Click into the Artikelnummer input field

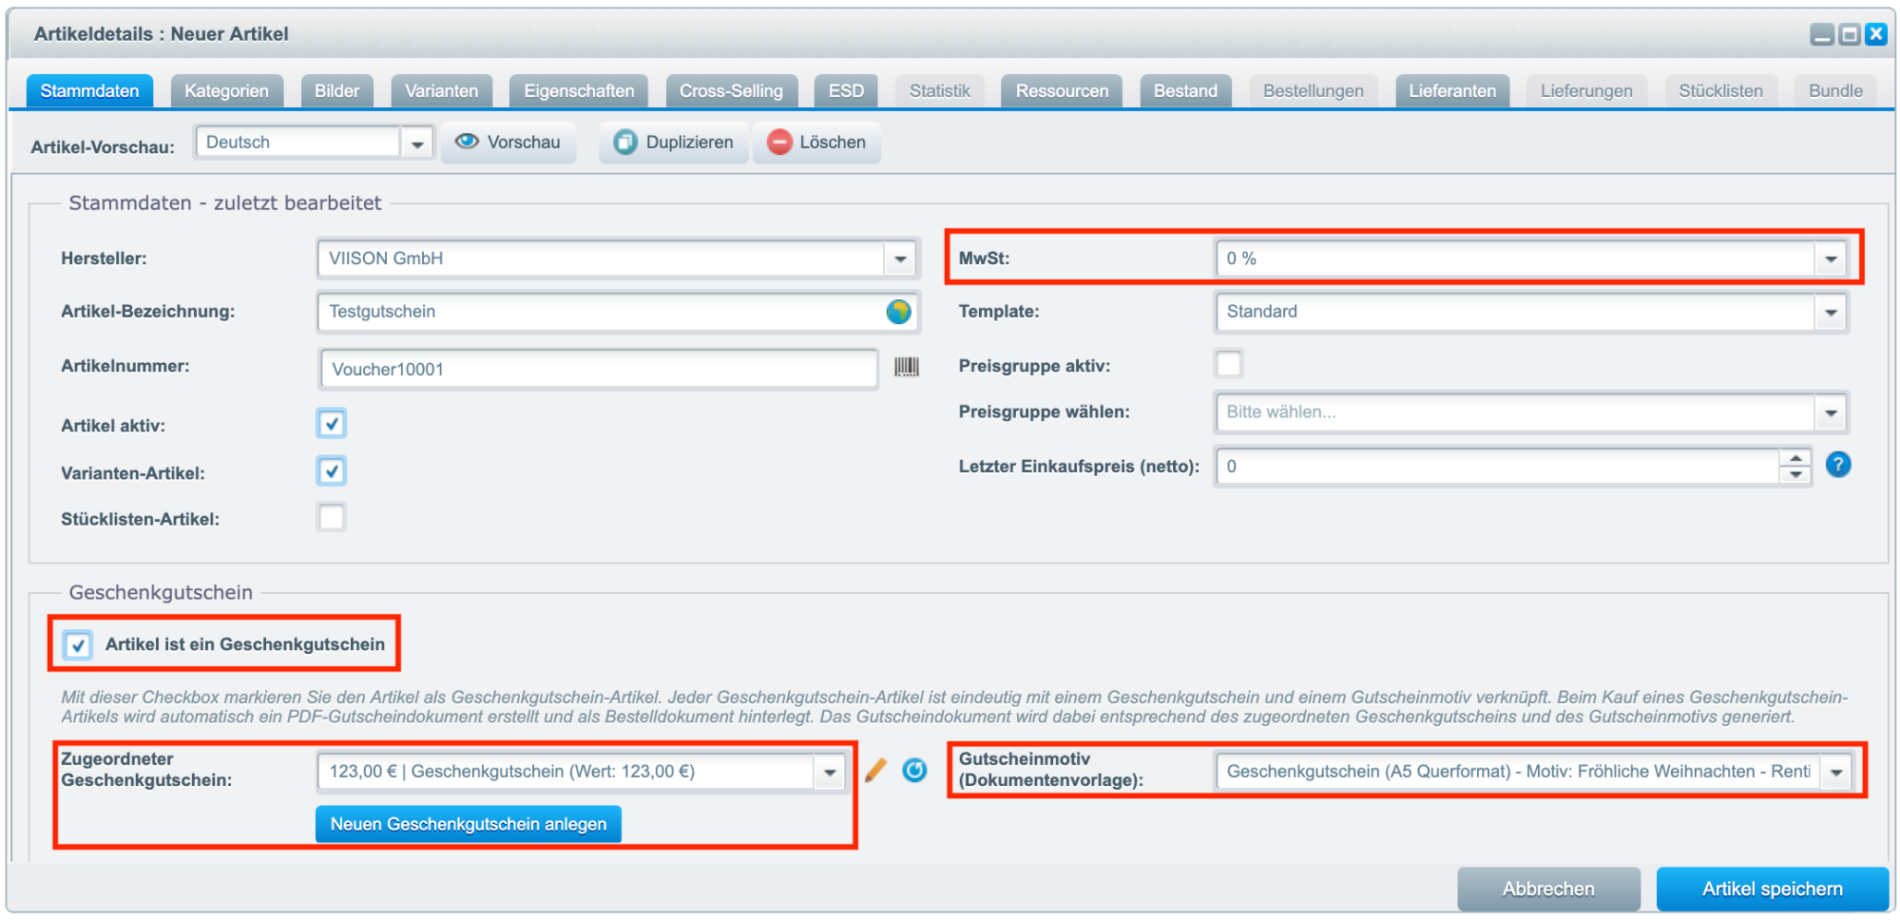(x=597, y=370)
